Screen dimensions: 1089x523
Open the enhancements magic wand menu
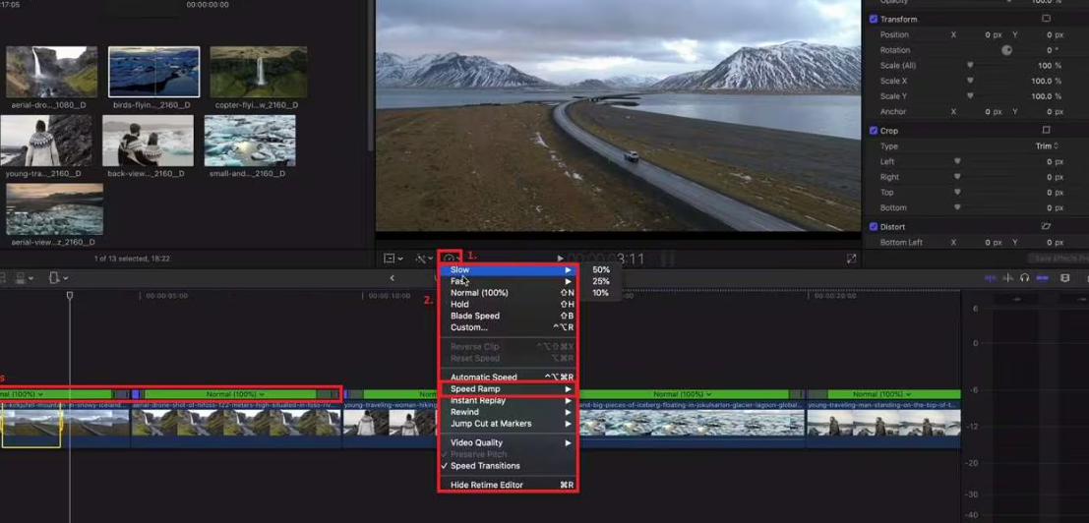coord(424,259)
